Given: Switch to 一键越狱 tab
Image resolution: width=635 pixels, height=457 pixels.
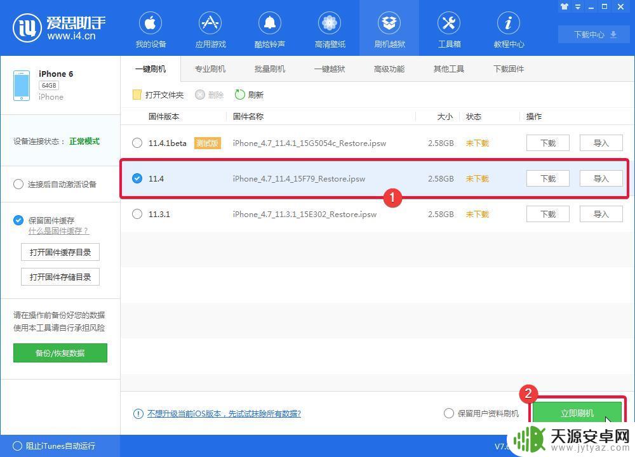Looking at the screenshot, I should [330, 69].
